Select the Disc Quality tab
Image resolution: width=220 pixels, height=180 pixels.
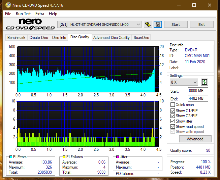click(x=80, y=37)
